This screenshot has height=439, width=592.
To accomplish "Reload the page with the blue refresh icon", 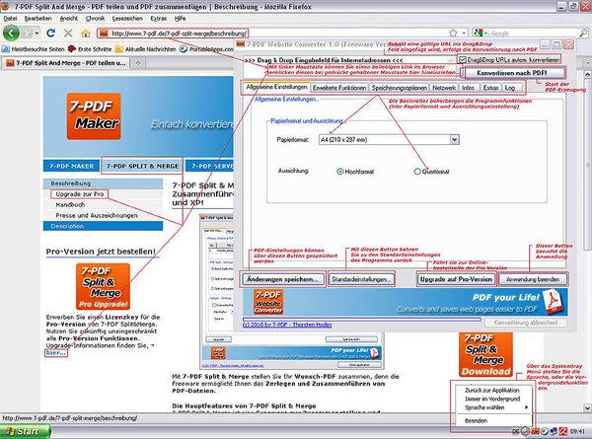I will pos(50,34).
